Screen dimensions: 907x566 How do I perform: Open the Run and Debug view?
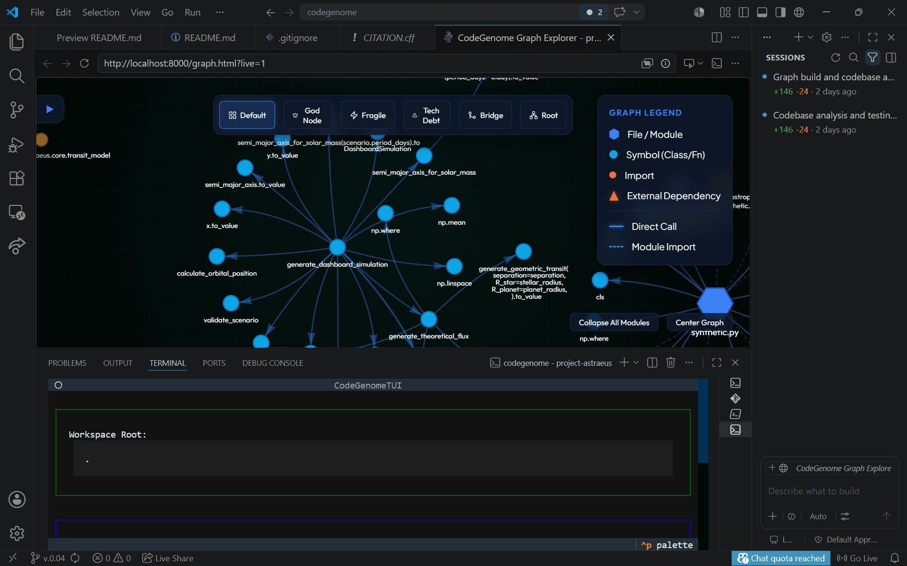tap(17, 144)
